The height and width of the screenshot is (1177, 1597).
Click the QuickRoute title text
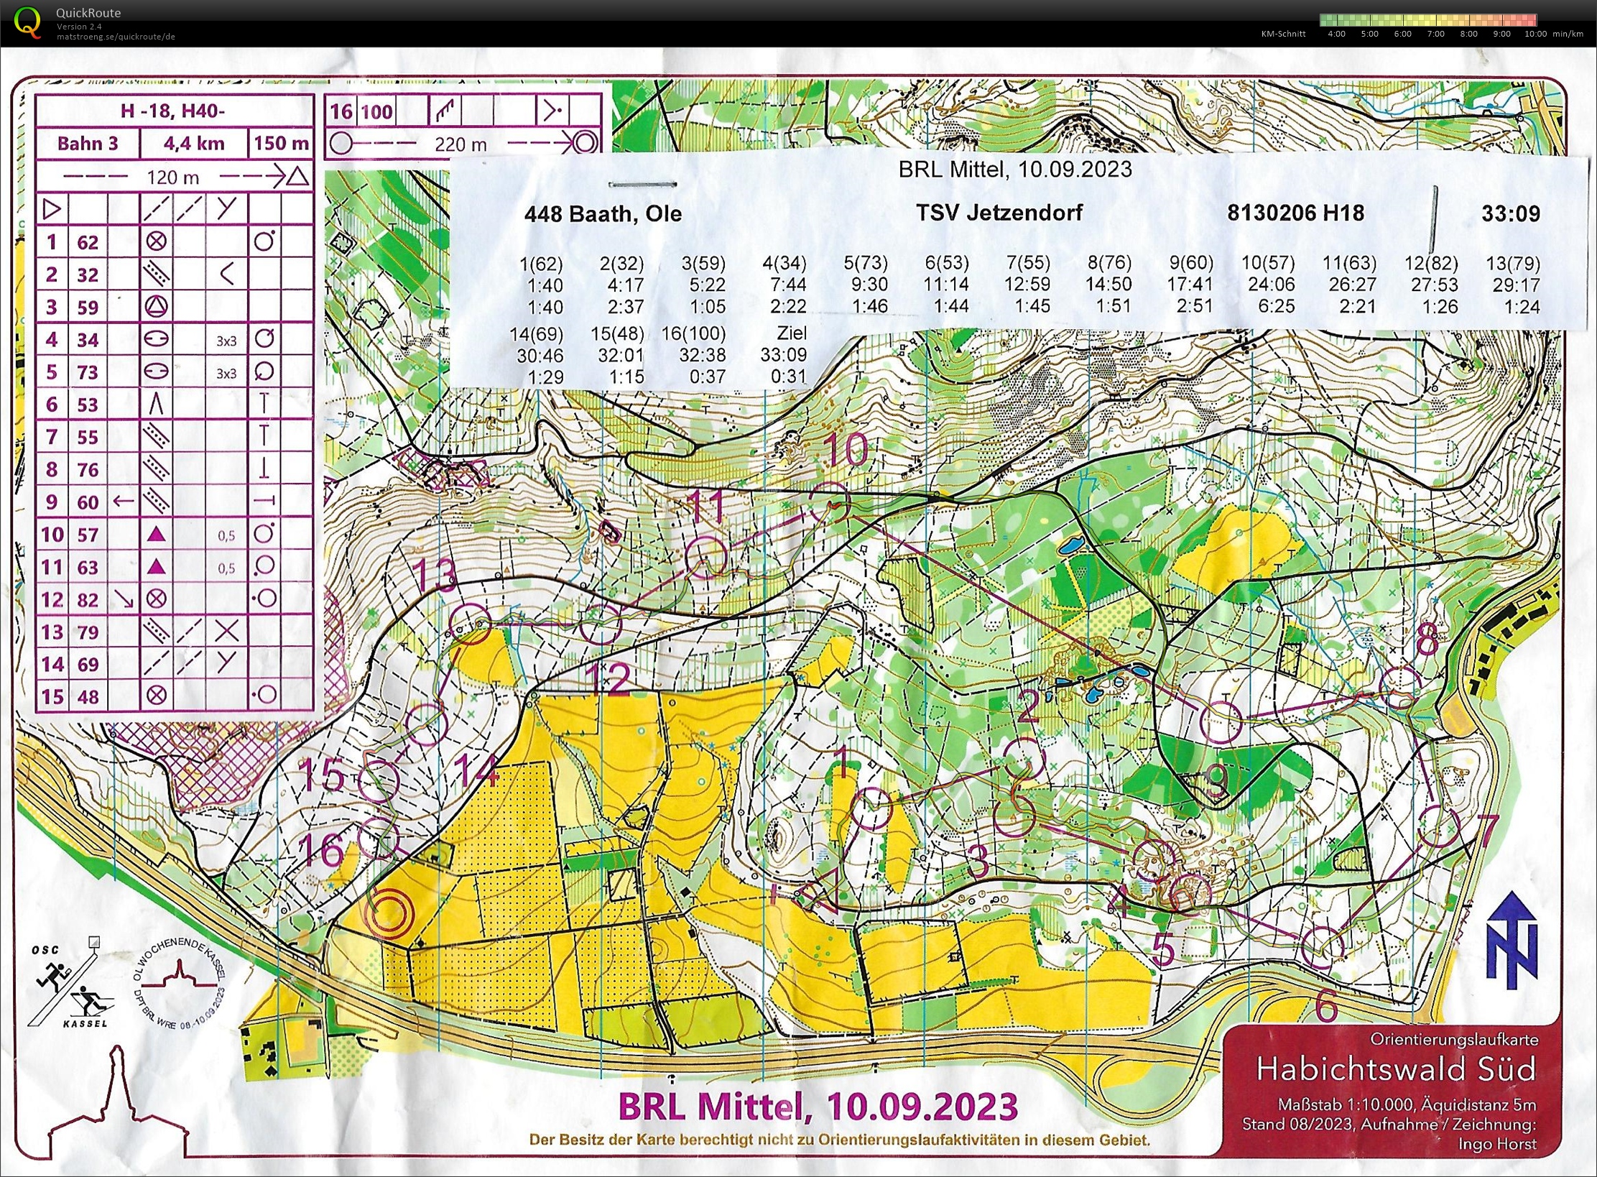[x=88, y=12]
